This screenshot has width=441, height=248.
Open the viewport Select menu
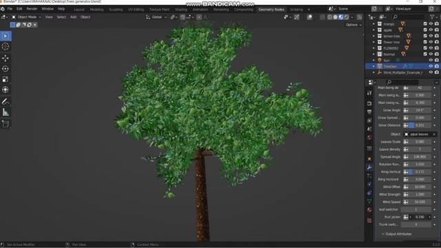pos(61,17)
